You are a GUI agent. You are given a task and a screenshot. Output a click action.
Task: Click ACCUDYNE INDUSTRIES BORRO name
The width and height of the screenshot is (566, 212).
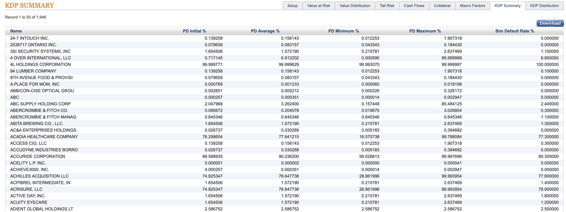point(44,150)
